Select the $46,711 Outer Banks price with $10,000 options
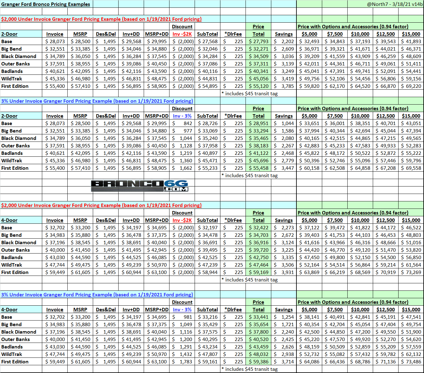 [360, 64]
